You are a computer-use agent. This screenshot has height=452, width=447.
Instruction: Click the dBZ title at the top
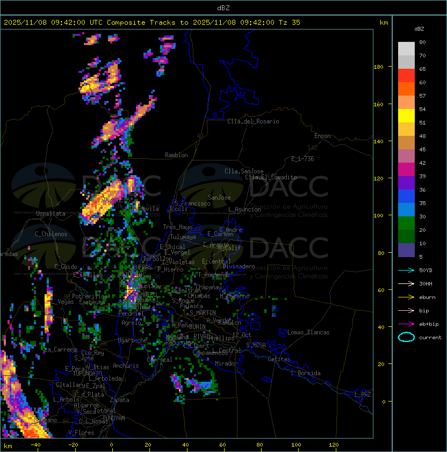(223, 8)
